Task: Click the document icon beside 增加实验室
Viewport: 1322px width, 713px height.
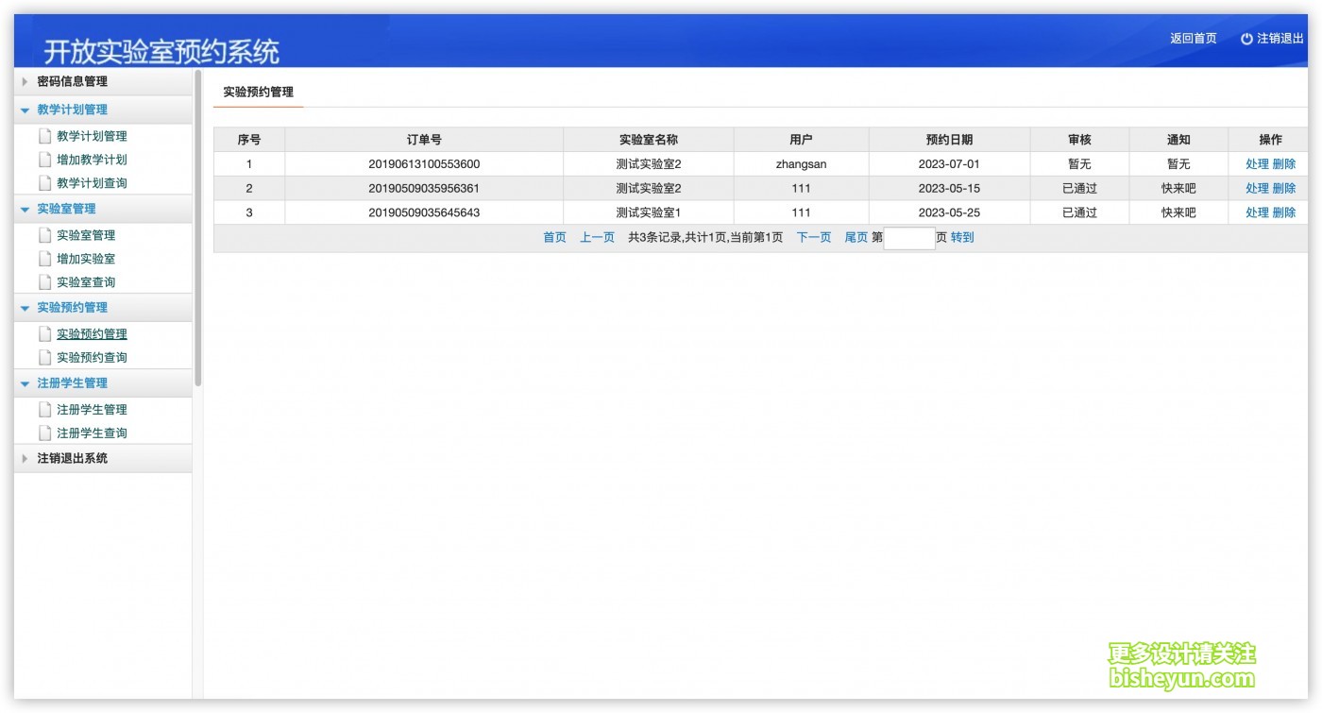Action: point(44,259)
